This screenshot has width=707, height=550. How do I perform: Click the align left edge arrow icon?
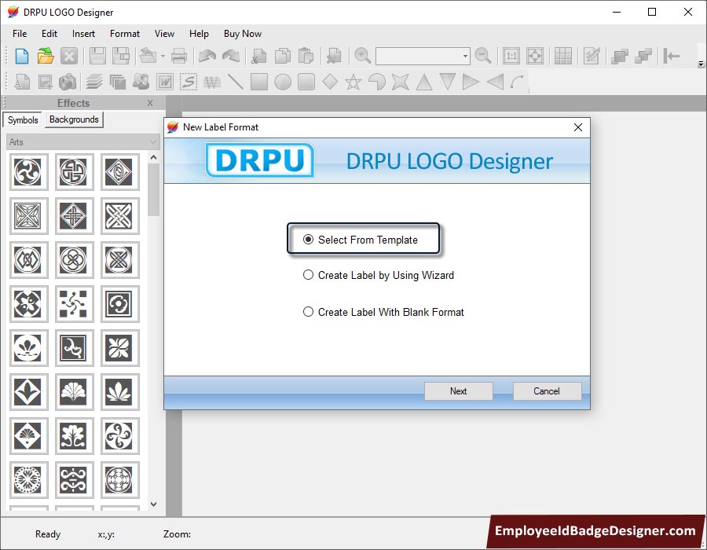[672, 57]
